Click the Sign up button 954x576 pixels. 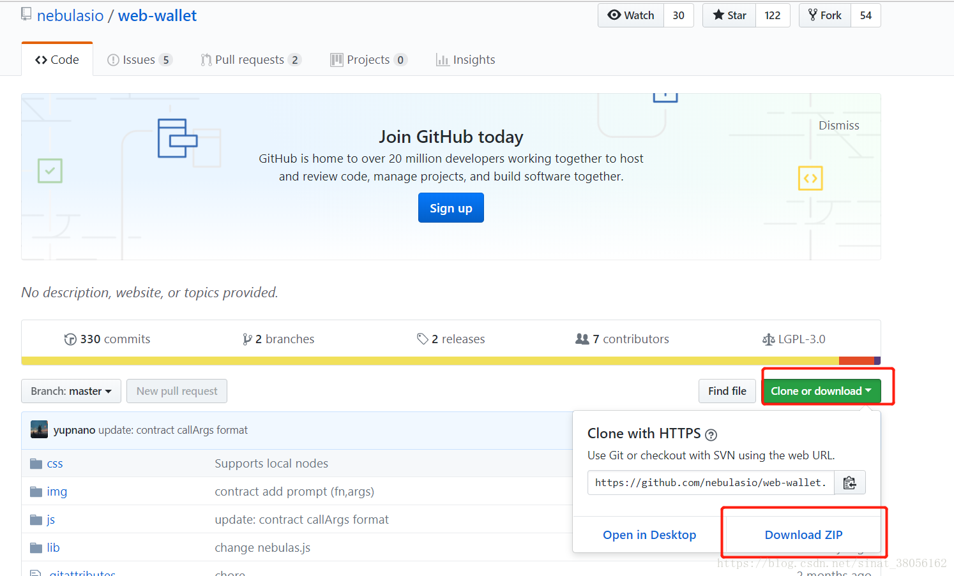coord(451,208)
